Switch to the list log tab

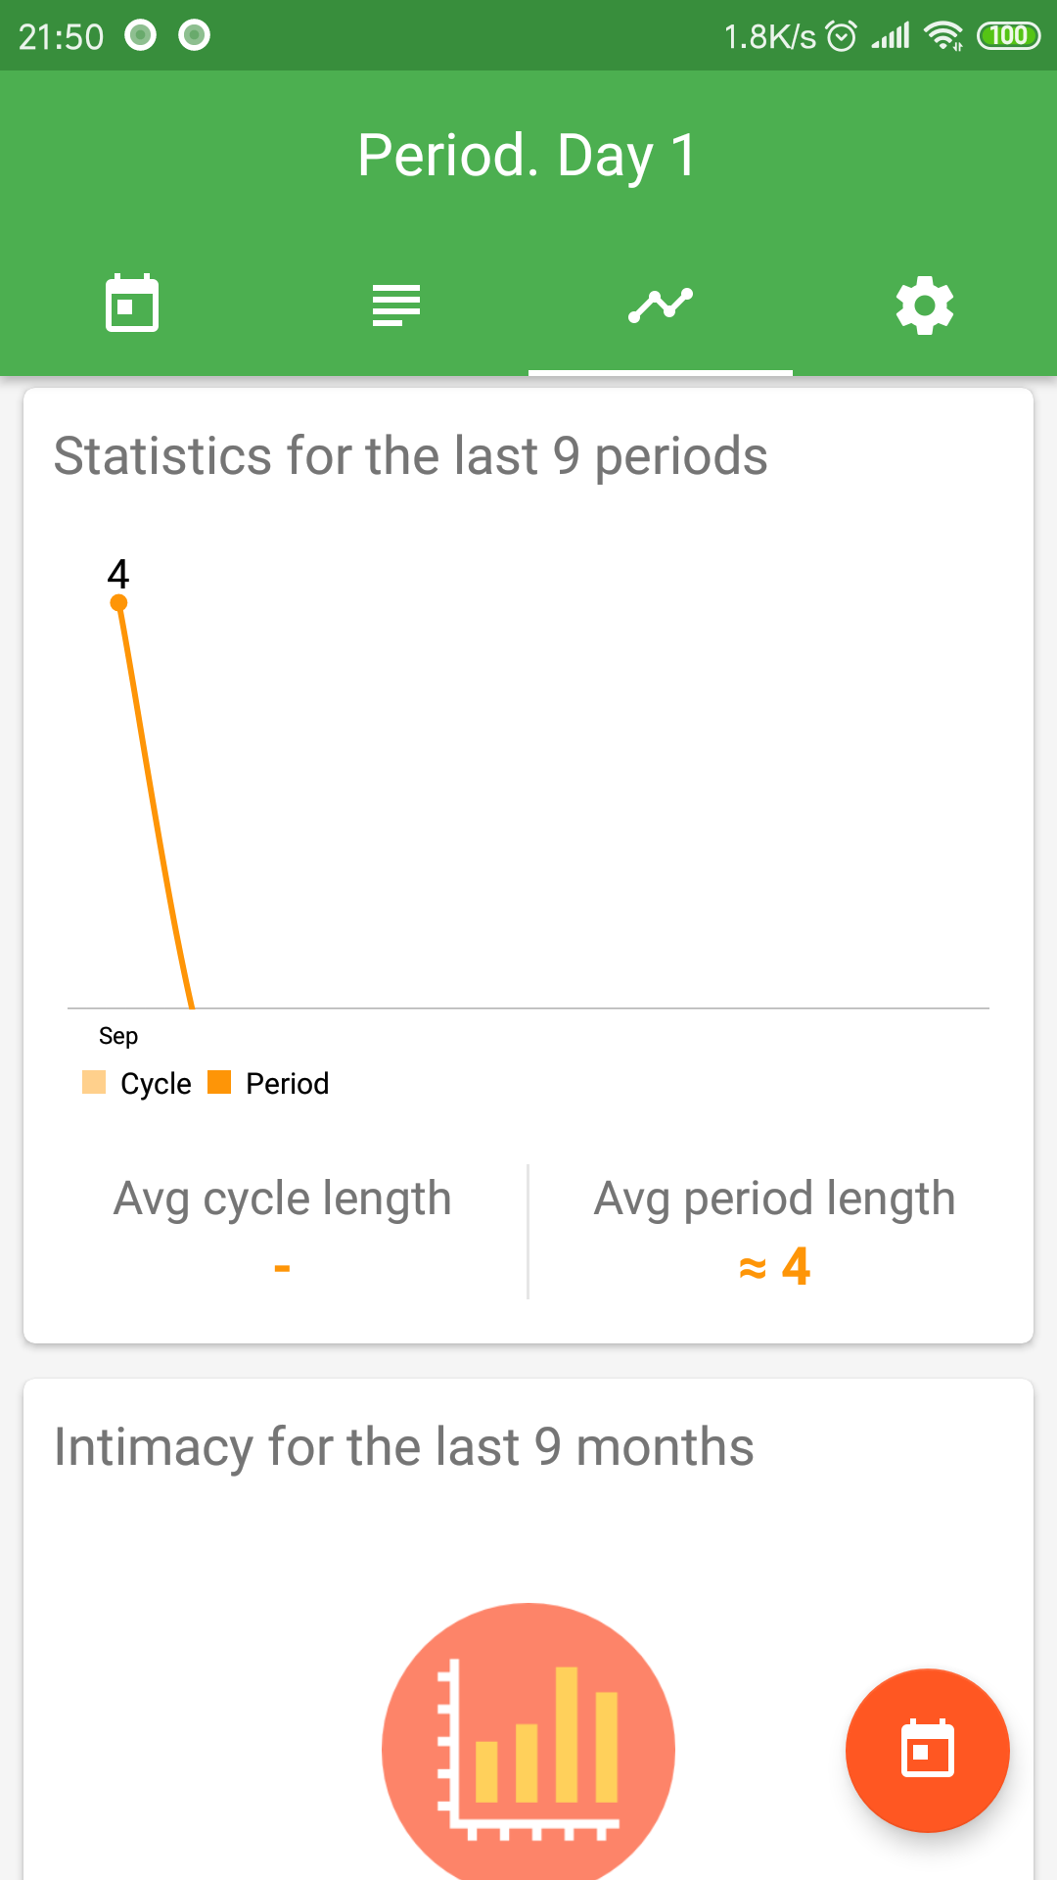pos(396,305)
